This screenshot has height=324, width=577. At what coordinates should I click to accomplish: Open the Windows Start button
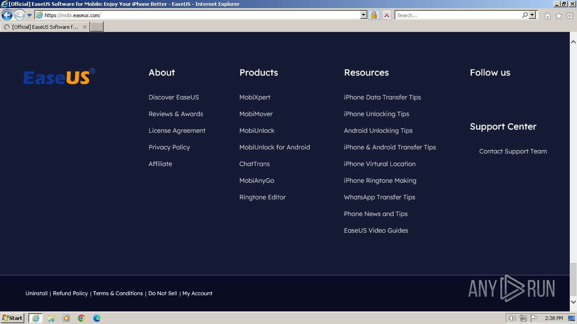[x=13, y=318]
